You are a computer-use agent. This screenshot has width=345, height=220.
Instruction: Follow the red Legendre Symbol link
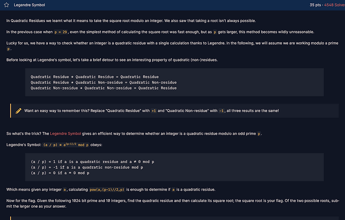[x=65, y=134]
